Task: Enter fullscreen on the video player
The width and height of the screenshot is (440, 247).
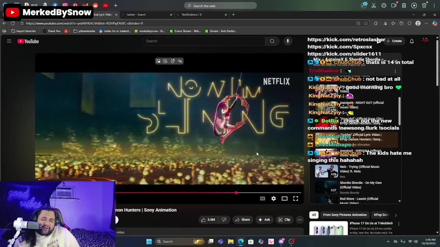Action: click(x=296, y=199)
